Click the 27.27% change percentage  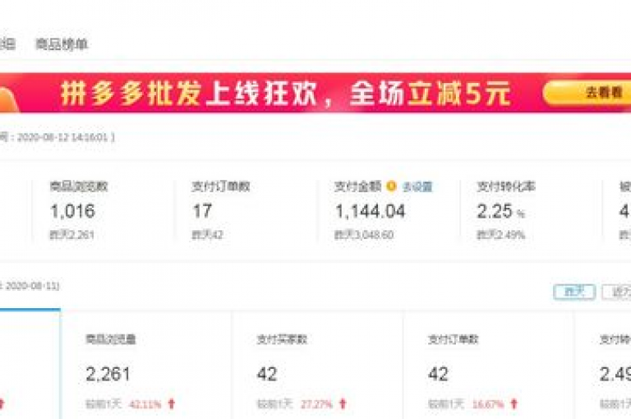pos(316,404)
